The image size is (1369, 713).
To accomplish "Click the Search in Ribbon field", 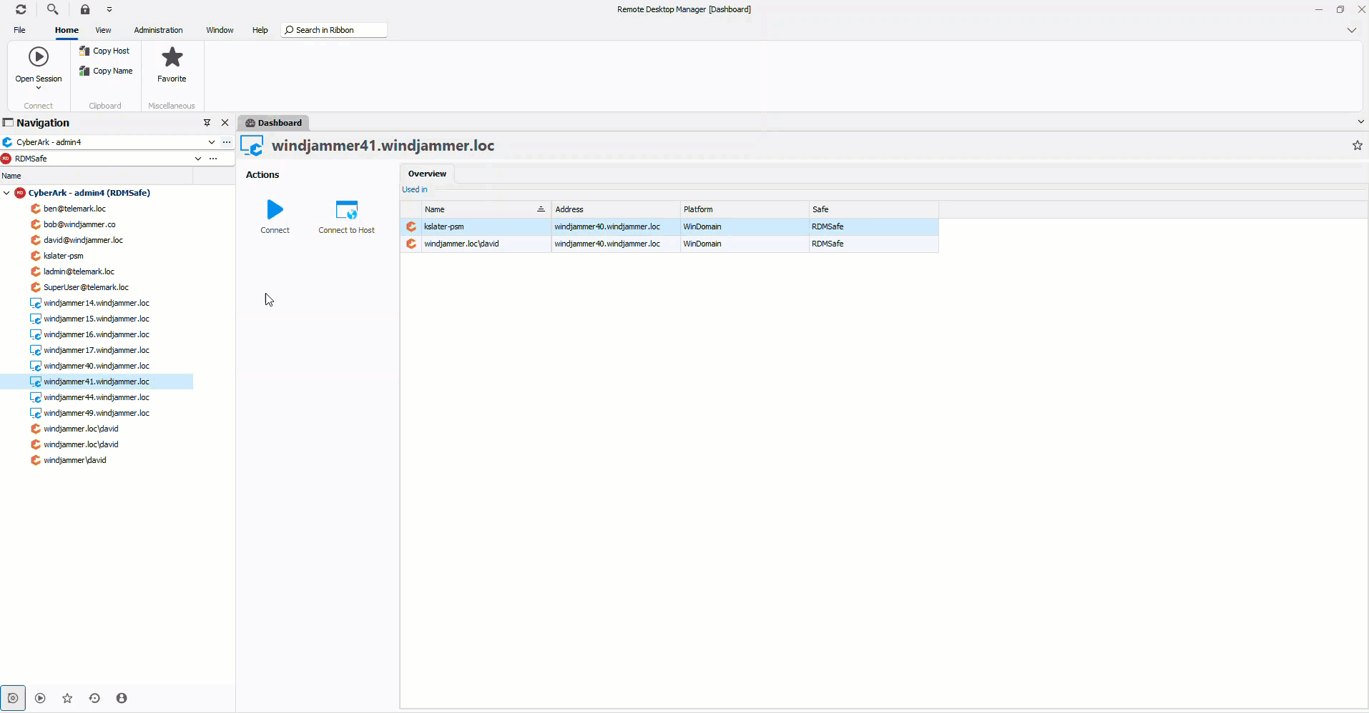I will (x=335, y=30).
